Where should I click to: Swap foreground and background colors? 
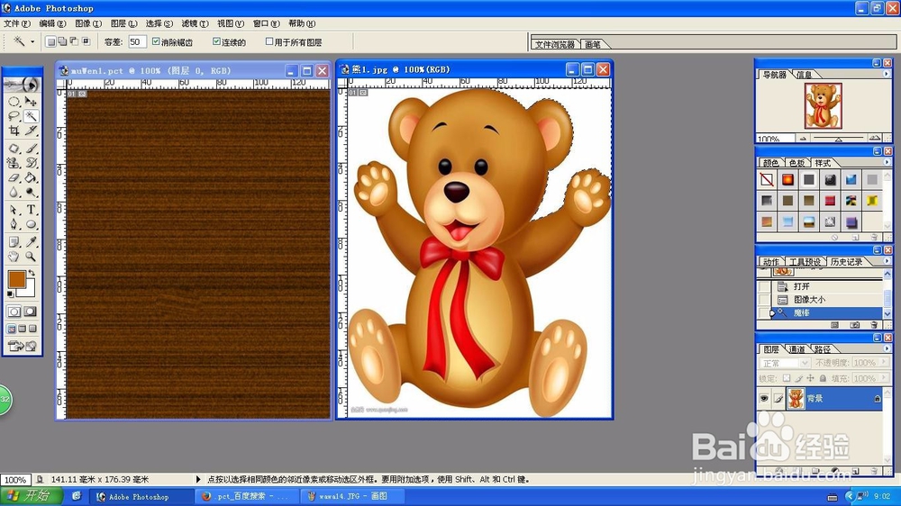[32, 273]
